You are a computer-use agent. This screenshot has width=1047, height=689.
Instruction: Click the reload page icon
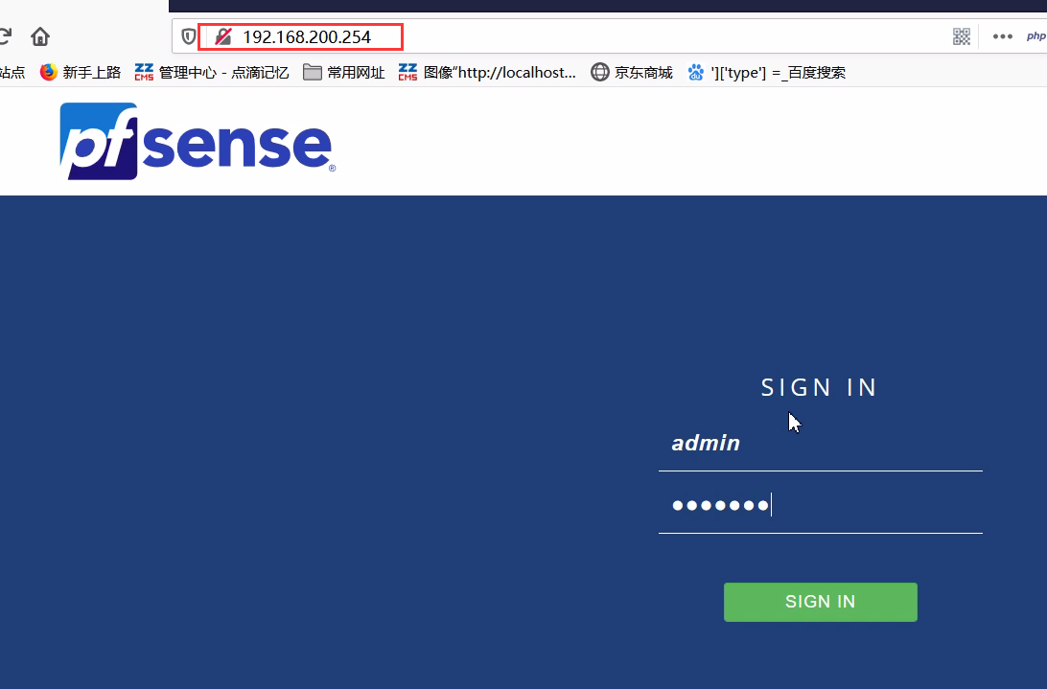(5, 36)
